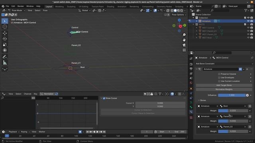Enable the Use Envelopes checkbox
The width and height of the screenshot is (255, 143).
click(219, 78)
